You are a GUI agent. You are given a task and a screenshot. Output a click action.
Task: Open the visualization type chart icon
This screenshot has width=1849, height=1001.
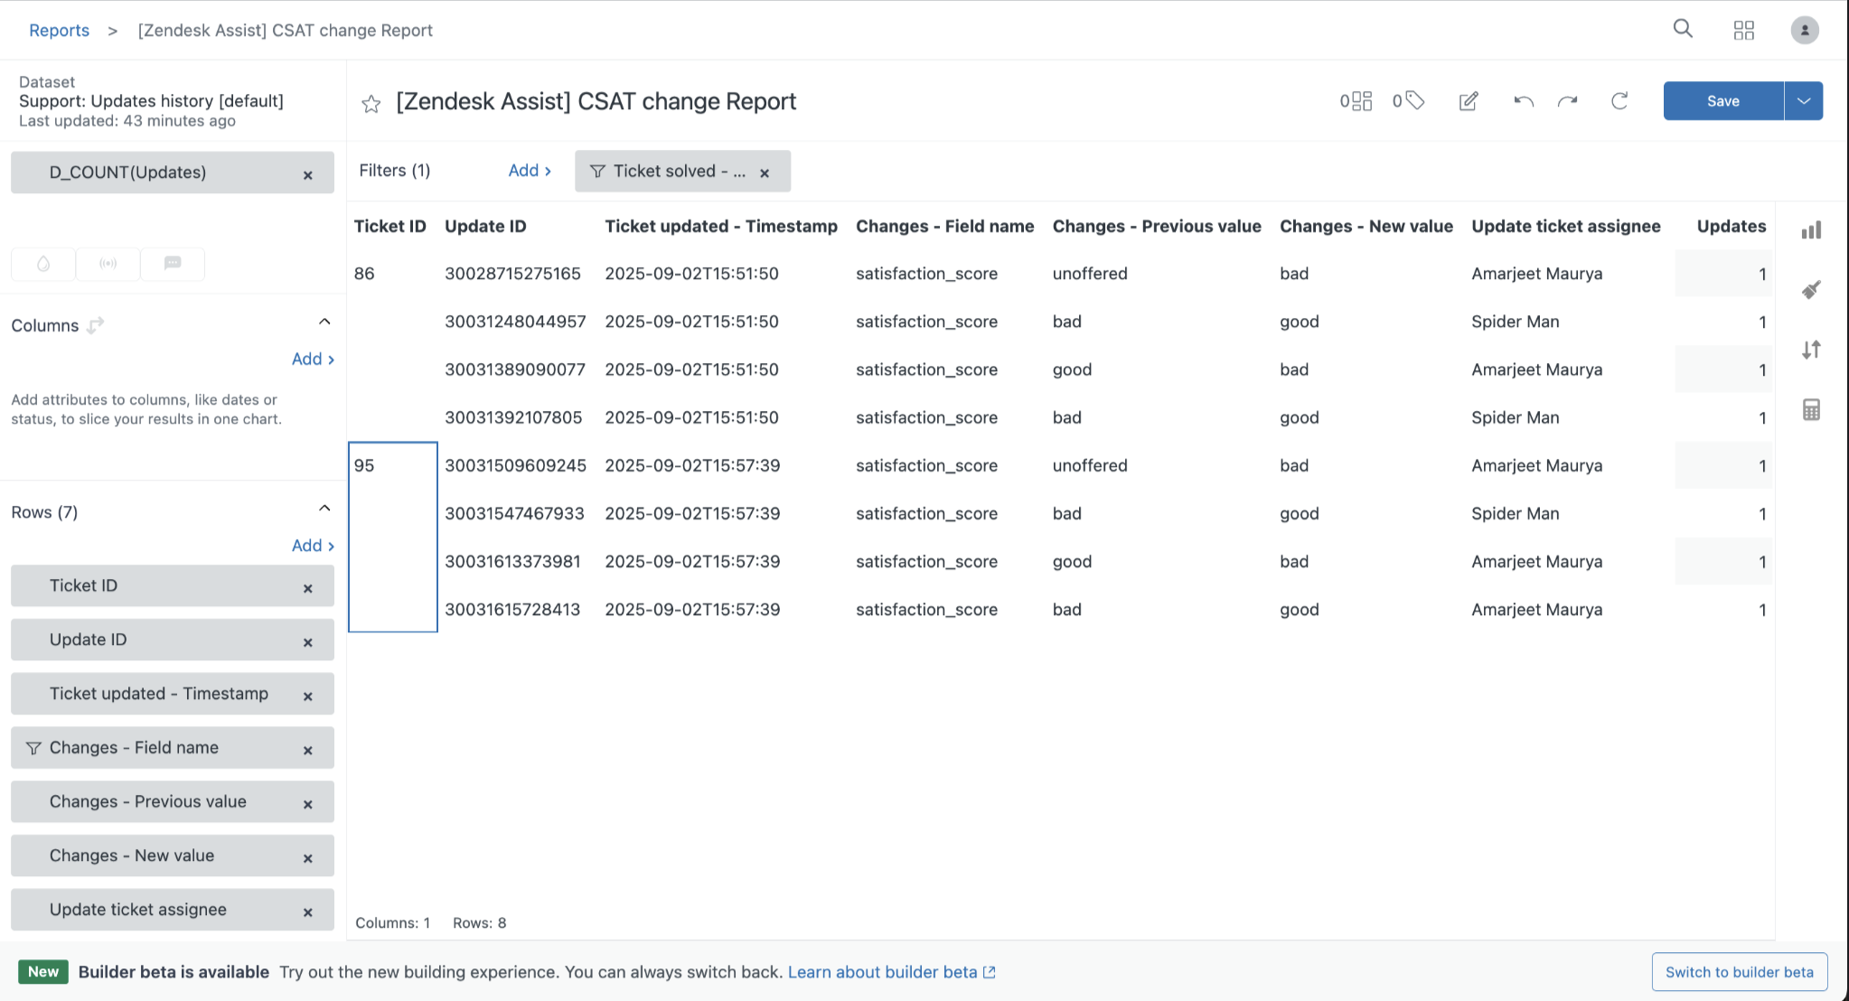1811,230
